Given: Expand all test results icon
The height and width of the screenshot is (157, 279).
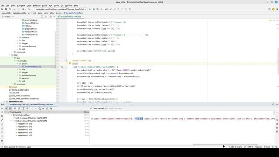Looking at the screenshot, I should pos(24,109).
